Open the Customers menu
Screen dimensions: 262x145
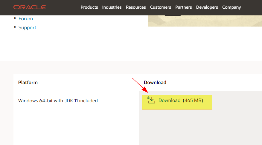(160, 7)
